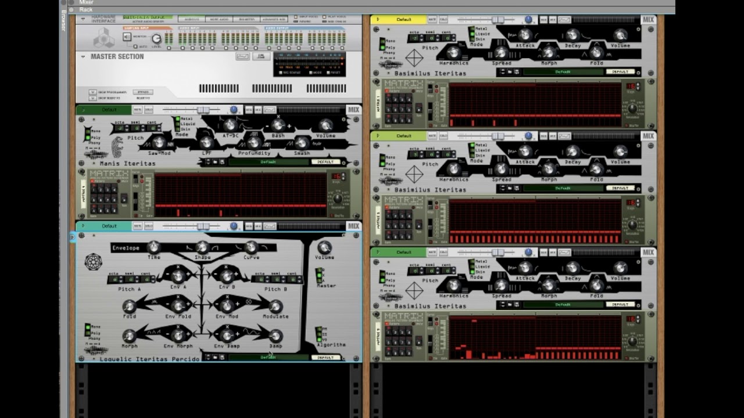Collapse the Master Section device
The image size is (744, 418).
[x=83, y=56]
